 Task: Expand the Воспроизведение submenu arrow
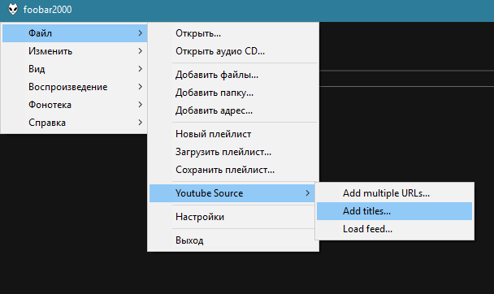[141, 87]
